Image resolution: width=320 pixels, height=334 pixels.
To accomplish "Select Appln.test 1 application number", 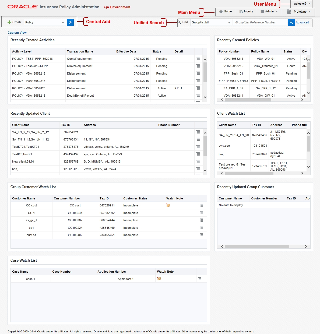I will pyautogui.click(x=126, y=279).
